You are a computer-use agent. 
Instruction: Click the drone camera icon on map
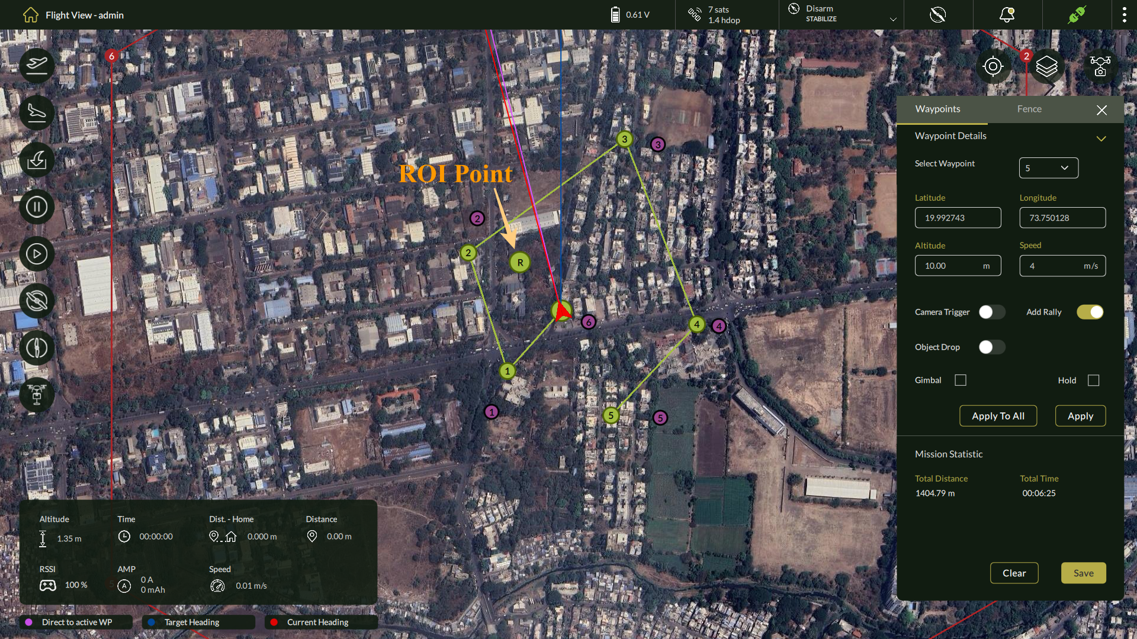1100,66
